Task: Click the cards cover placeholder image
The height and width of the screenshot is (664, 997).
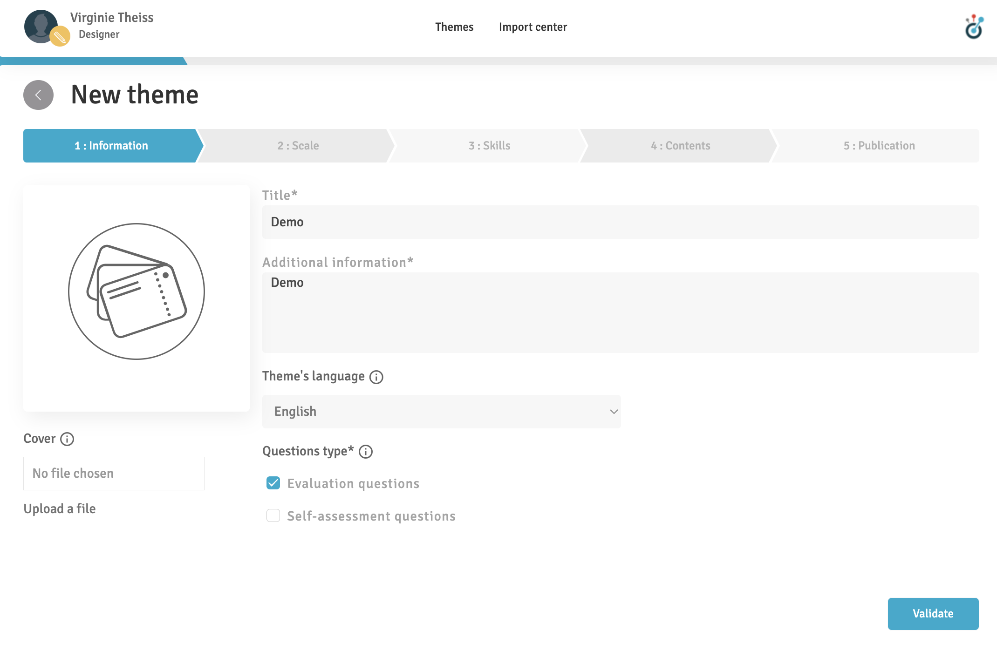Action: pyautogui.click(x=137, y=291)
